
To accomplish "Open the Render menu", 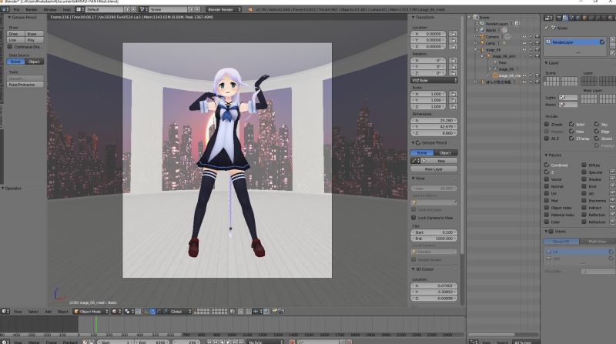I will click(32, 9).
